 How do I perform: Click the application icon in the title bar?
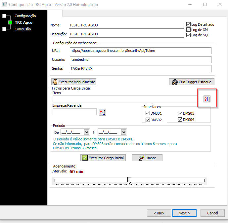[4, 4]
